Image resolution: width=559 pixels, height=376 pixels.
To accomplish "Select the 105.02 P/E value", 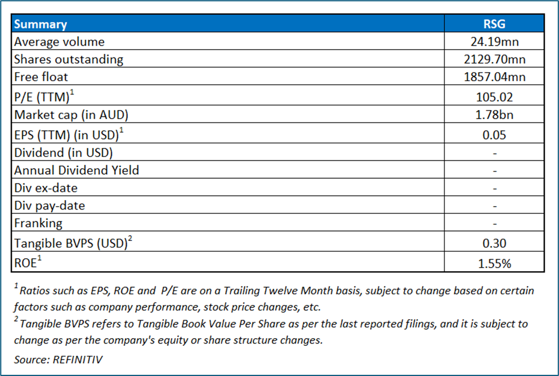I will pyautogui.click(x=494, y=97).
